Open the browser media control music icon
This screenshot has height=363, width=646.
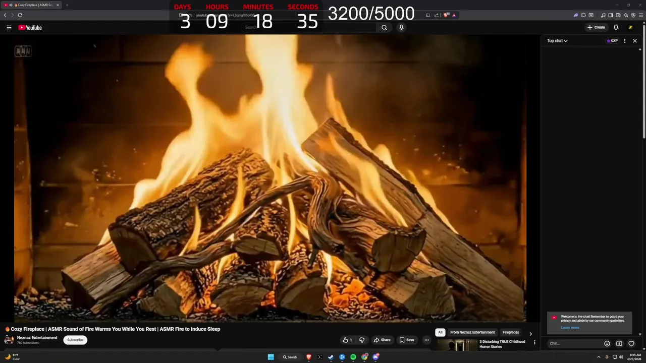(x=603, y=15)
